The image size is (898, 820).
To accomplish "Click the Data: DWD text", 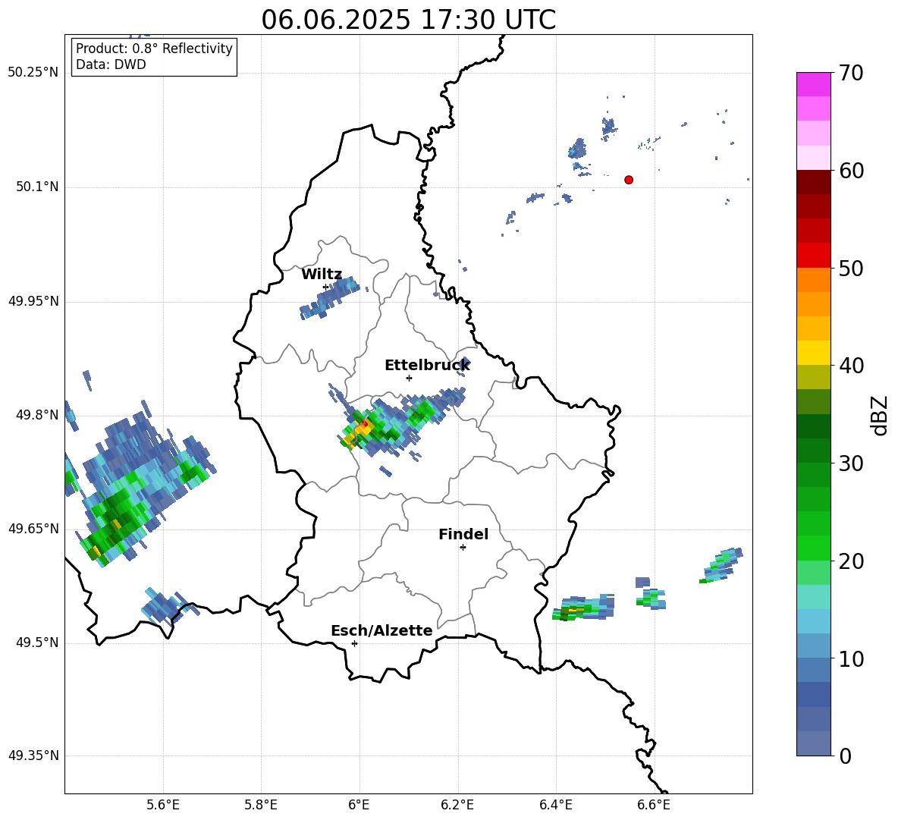I will 111,64.
